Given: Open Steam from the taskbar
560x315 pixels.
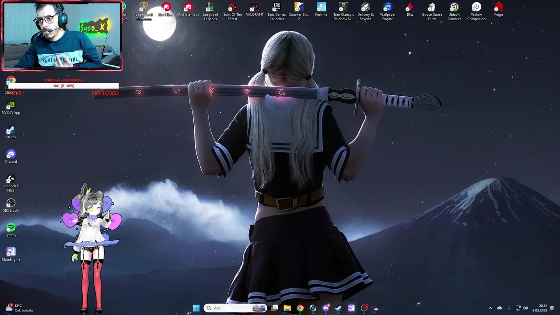Looking at the screenshot, I should pyautogui.click(x=338, y=308).
